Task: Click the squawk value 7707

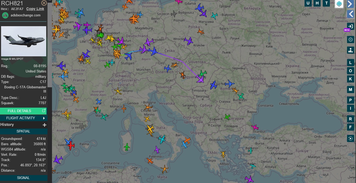Action: click(42, 103)
